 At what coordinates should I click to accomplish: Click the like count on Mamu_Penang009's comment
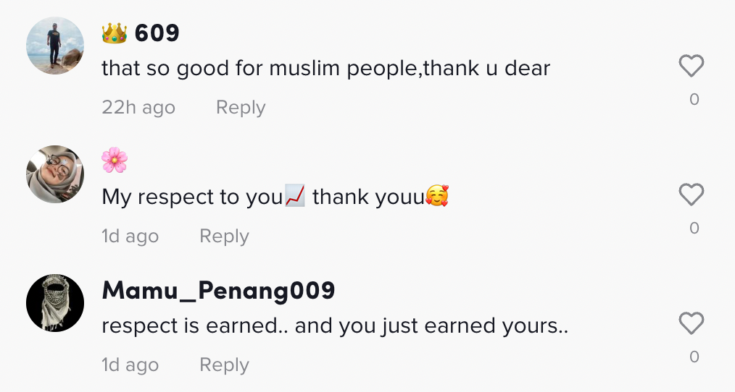pyautogui.click(x=694, y=357)
